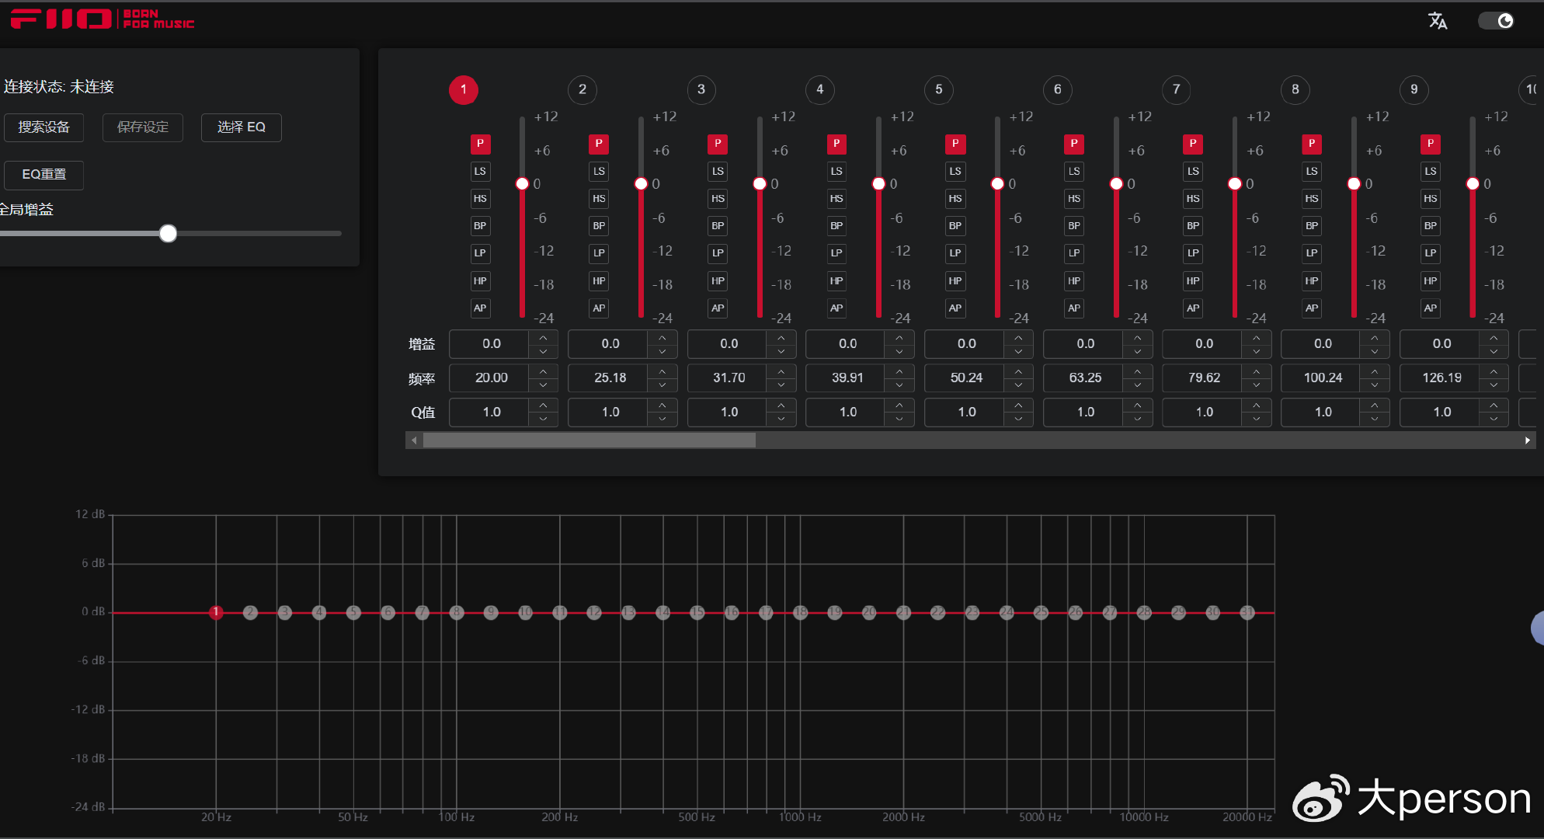
Task: Click the 全局增益 global gain slider handle
Action: (x=168, y=233)
